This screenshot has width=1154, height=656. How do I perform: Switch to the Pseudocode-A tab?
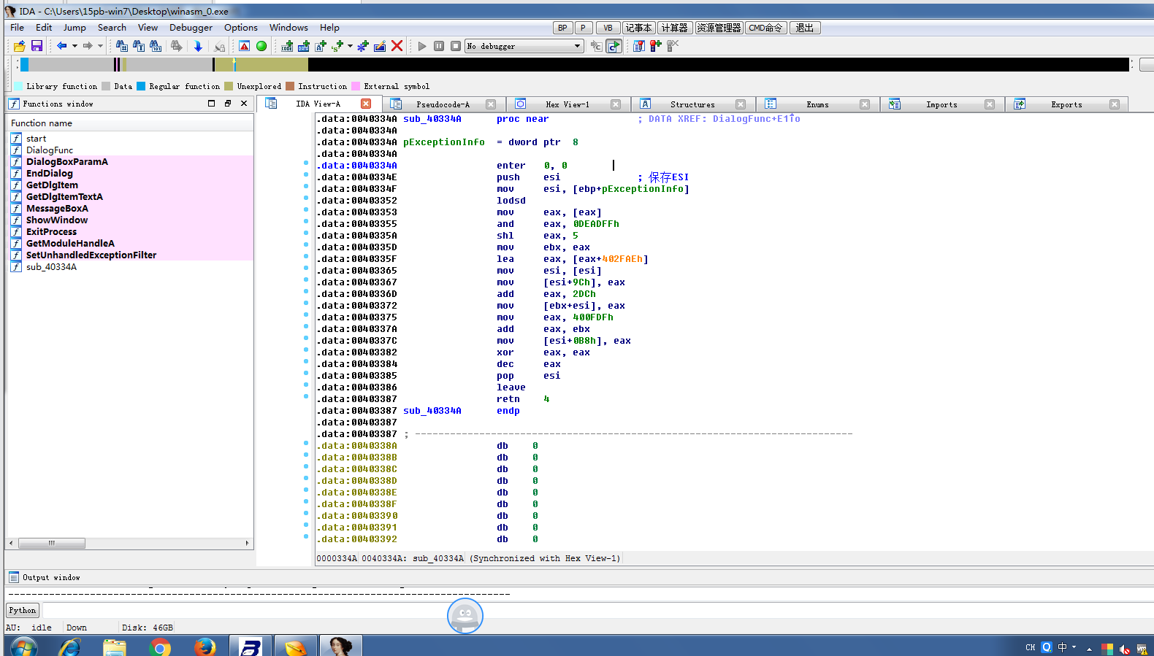[443, 104]
